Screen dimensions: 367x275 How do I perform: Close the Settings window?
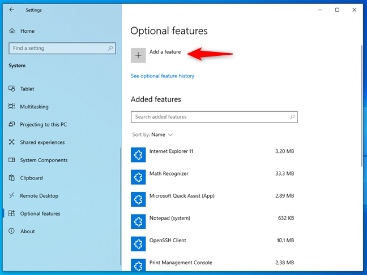355,10
